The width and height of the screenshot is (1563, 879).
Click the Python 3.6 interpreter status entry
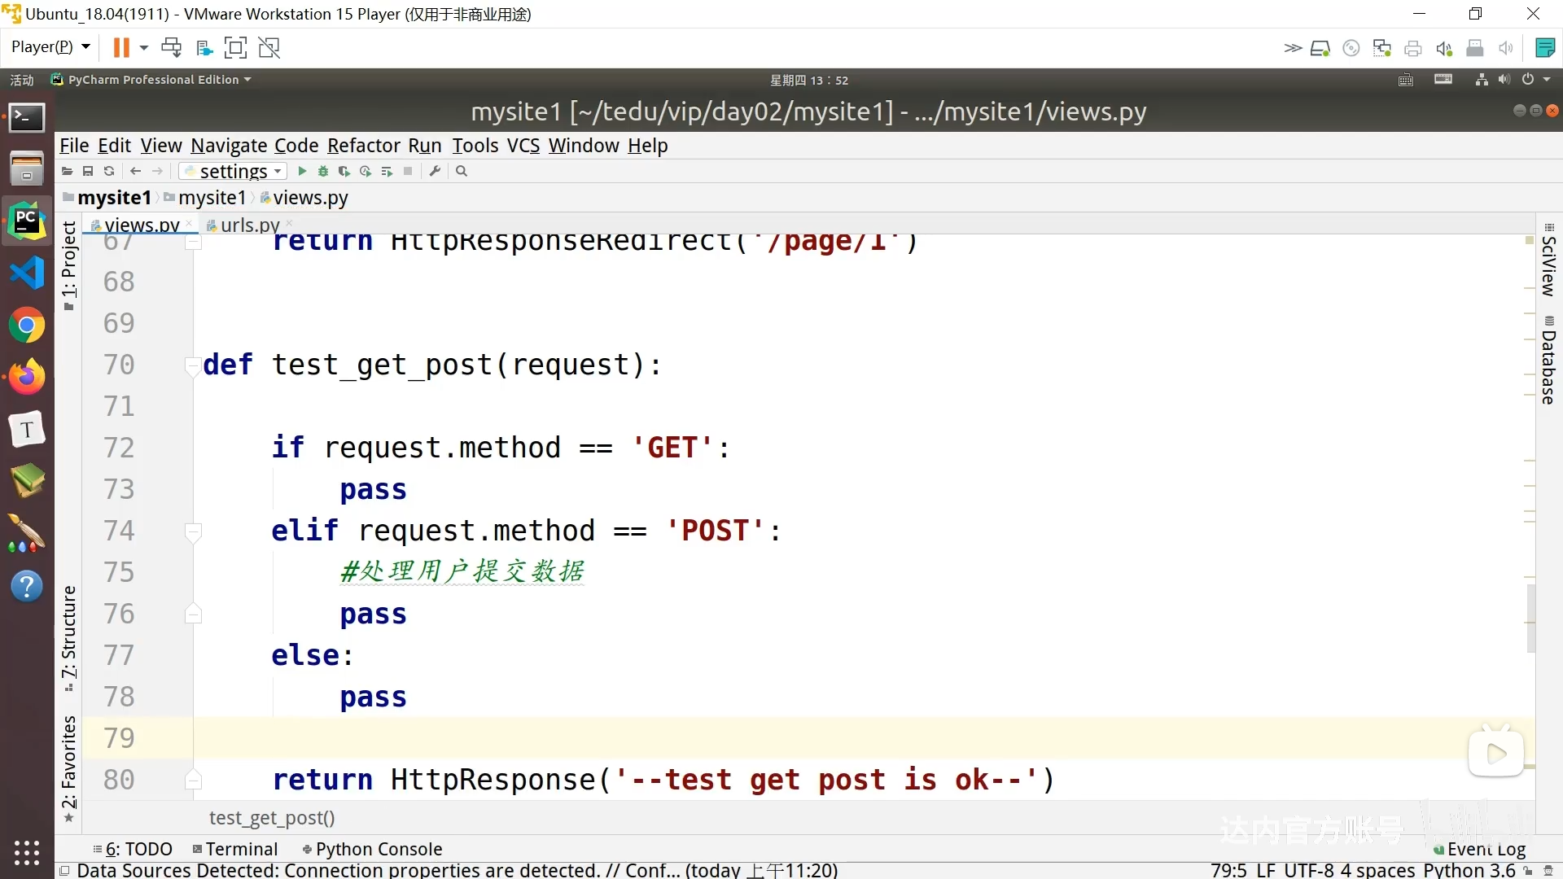1469,870
